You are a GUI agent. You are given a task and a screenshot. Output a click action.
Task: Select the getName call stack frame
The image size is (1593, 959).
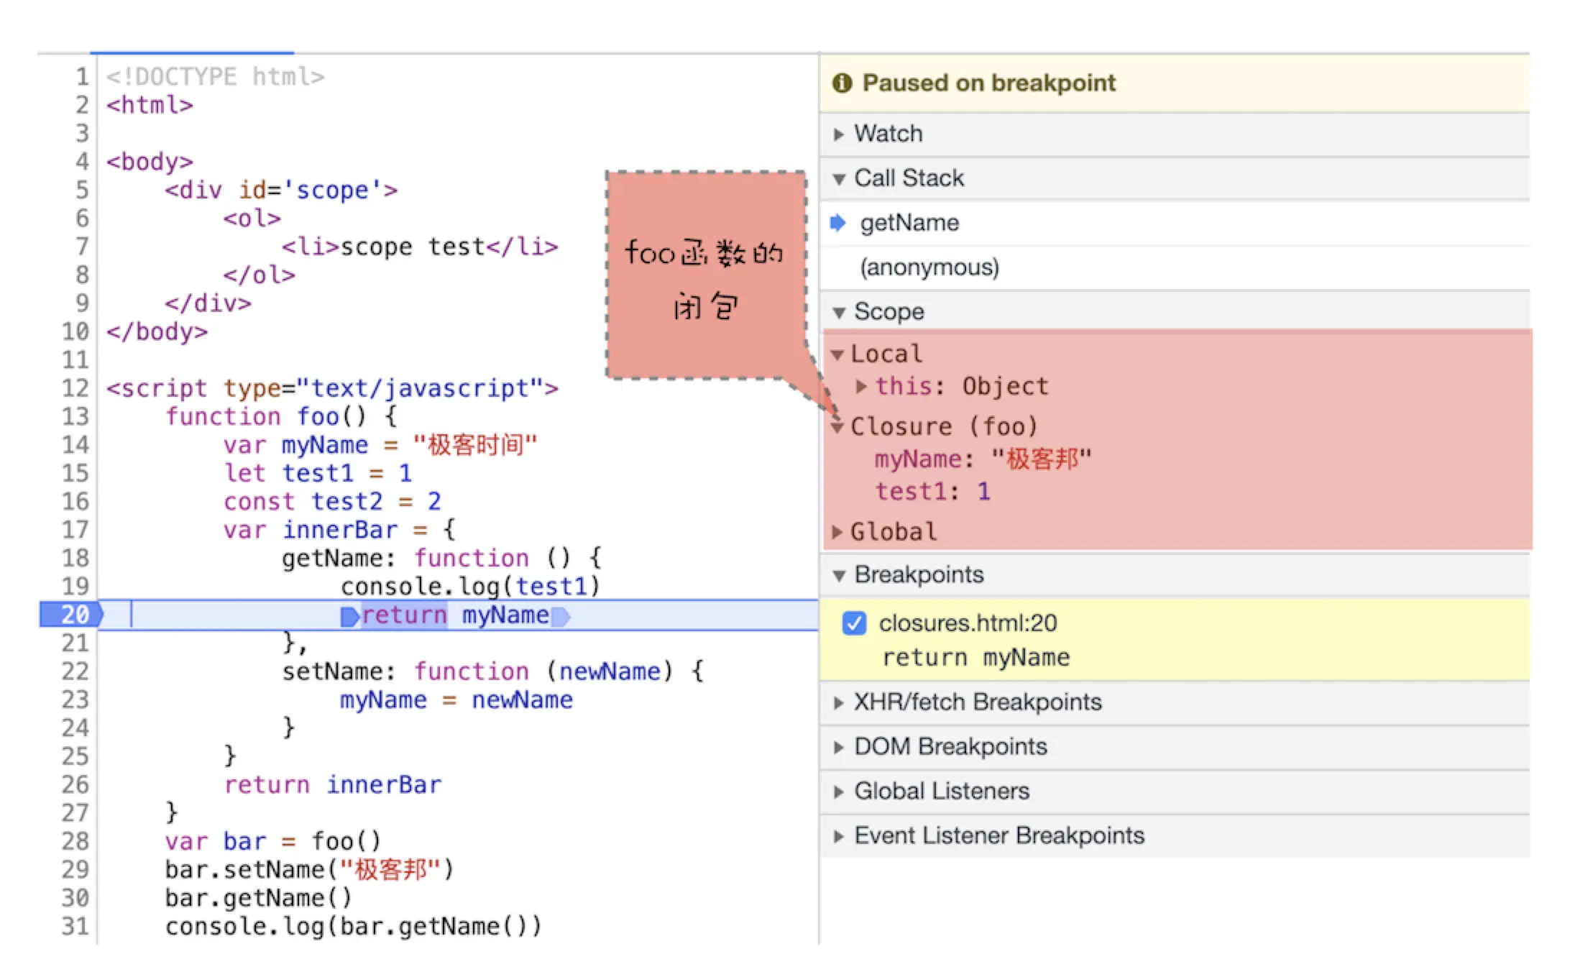click(909, 223)
